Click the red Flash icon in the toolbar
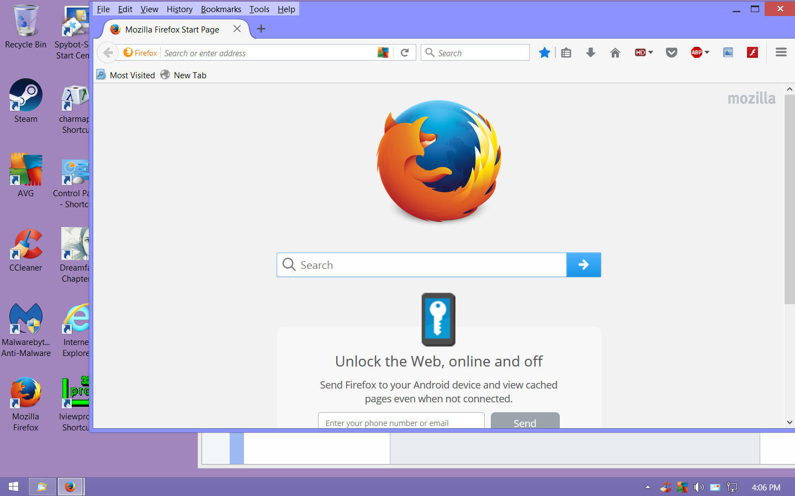Image resolution: width=795 pixels, height=496 pixels. [x=752, y=53]
